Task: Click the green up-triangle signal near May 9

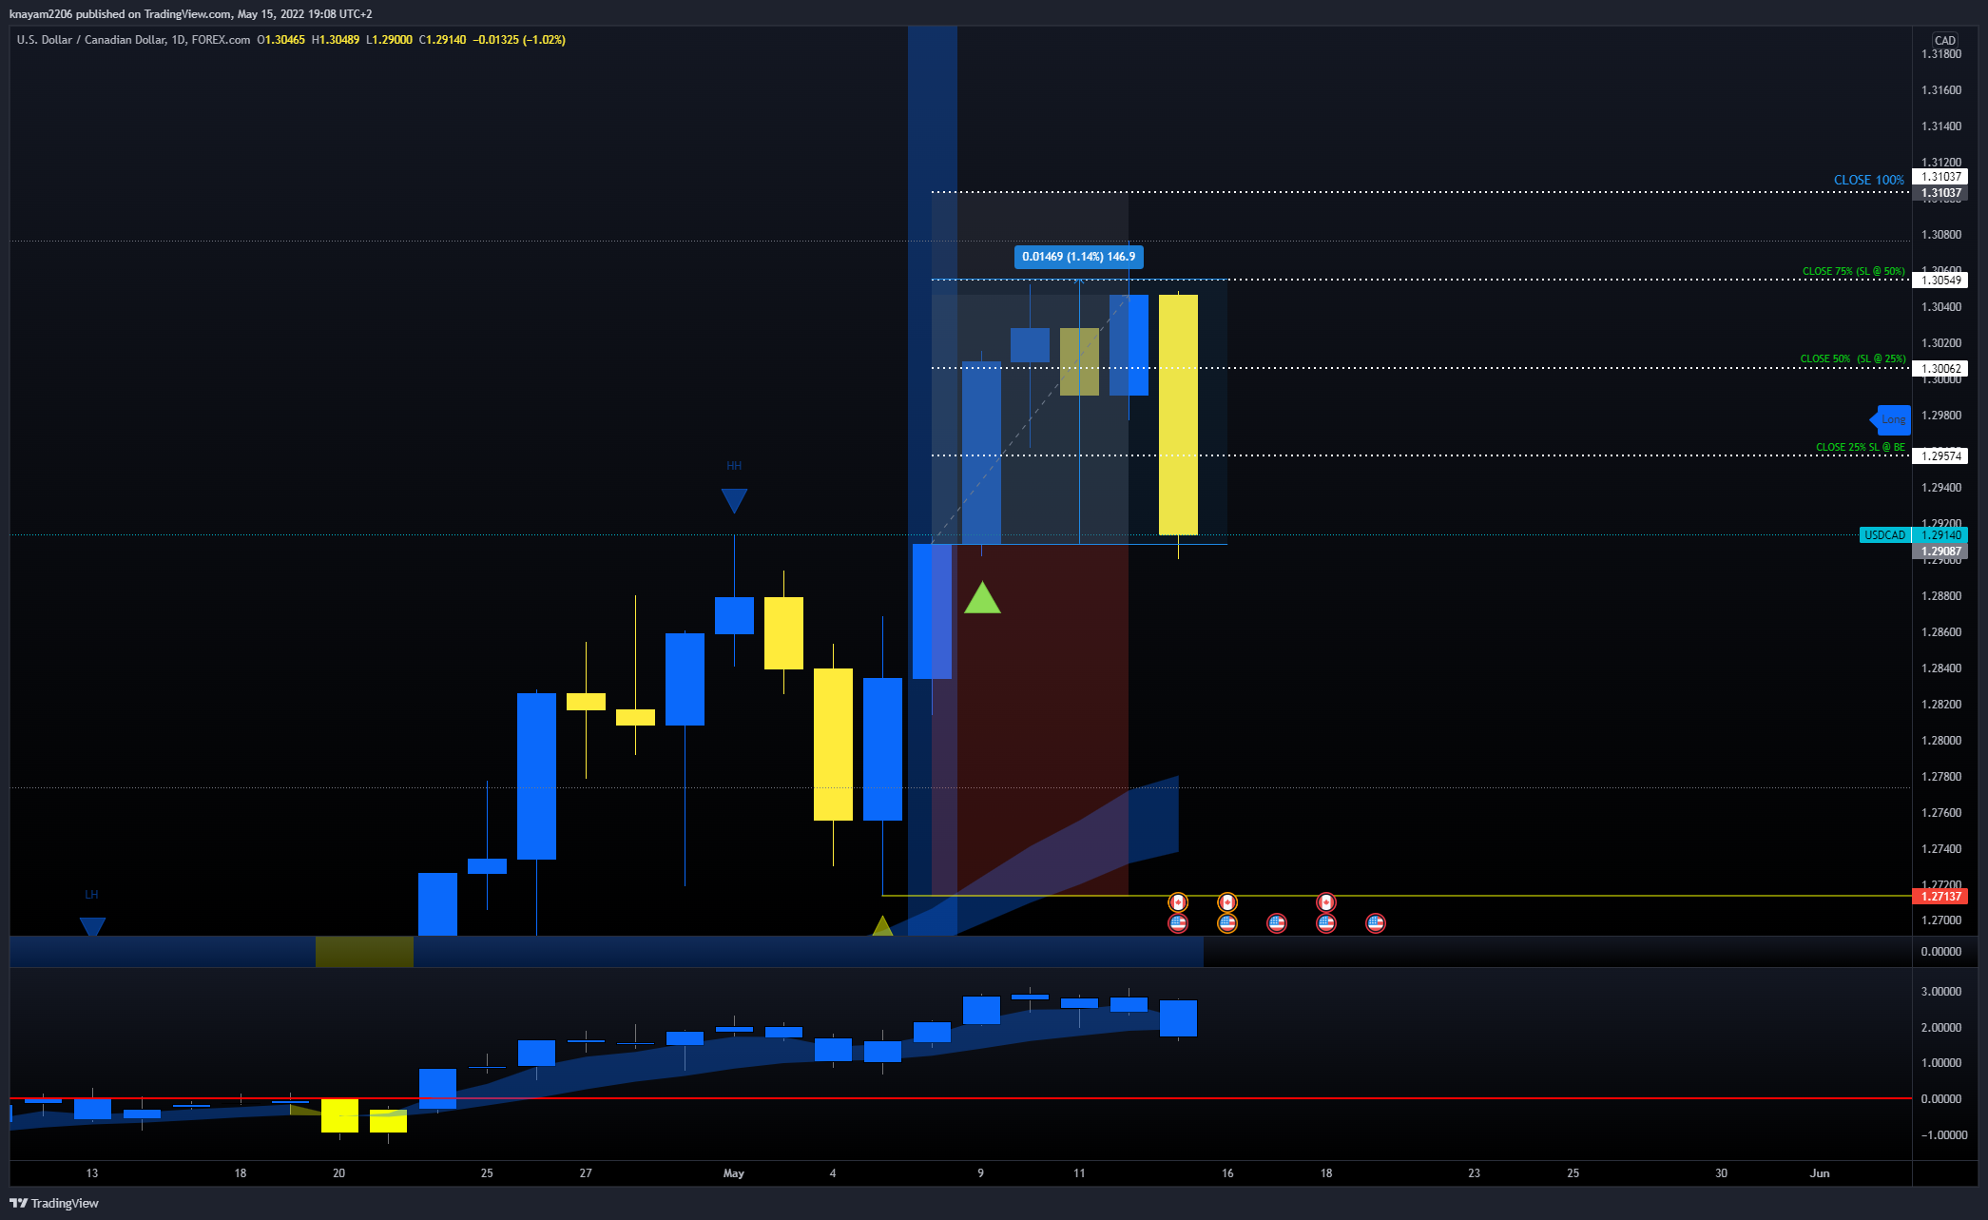Action: [x=982, y=598]
